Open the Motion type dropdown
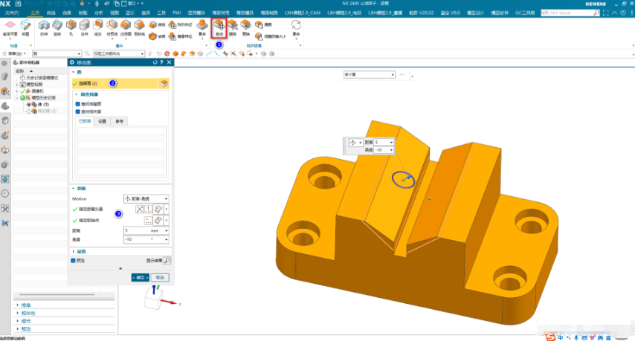 click(x=146, y=198)
